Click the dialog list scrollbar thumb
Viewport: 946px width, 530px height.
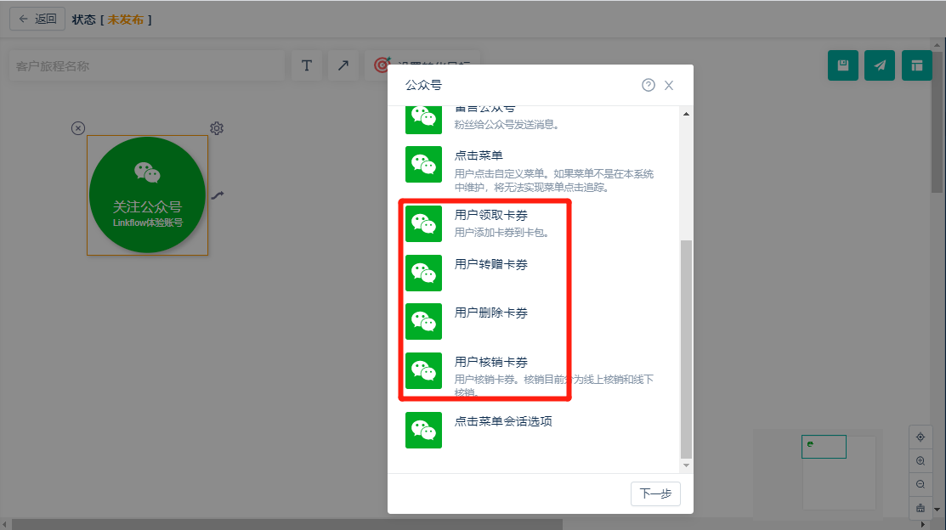point(686,350)
